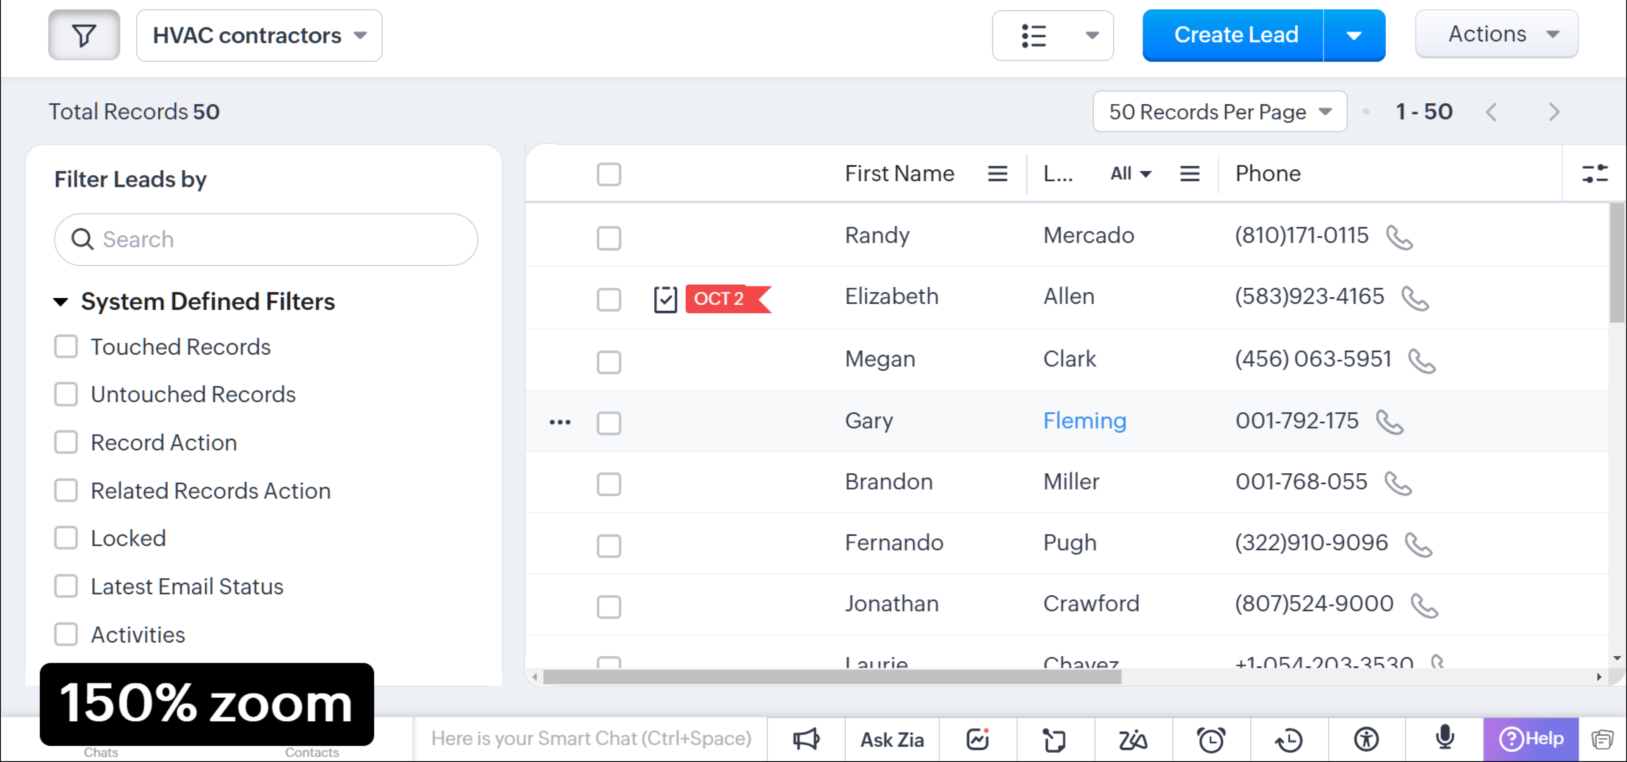Collapse System Defined Filters section

pos(61,302)
